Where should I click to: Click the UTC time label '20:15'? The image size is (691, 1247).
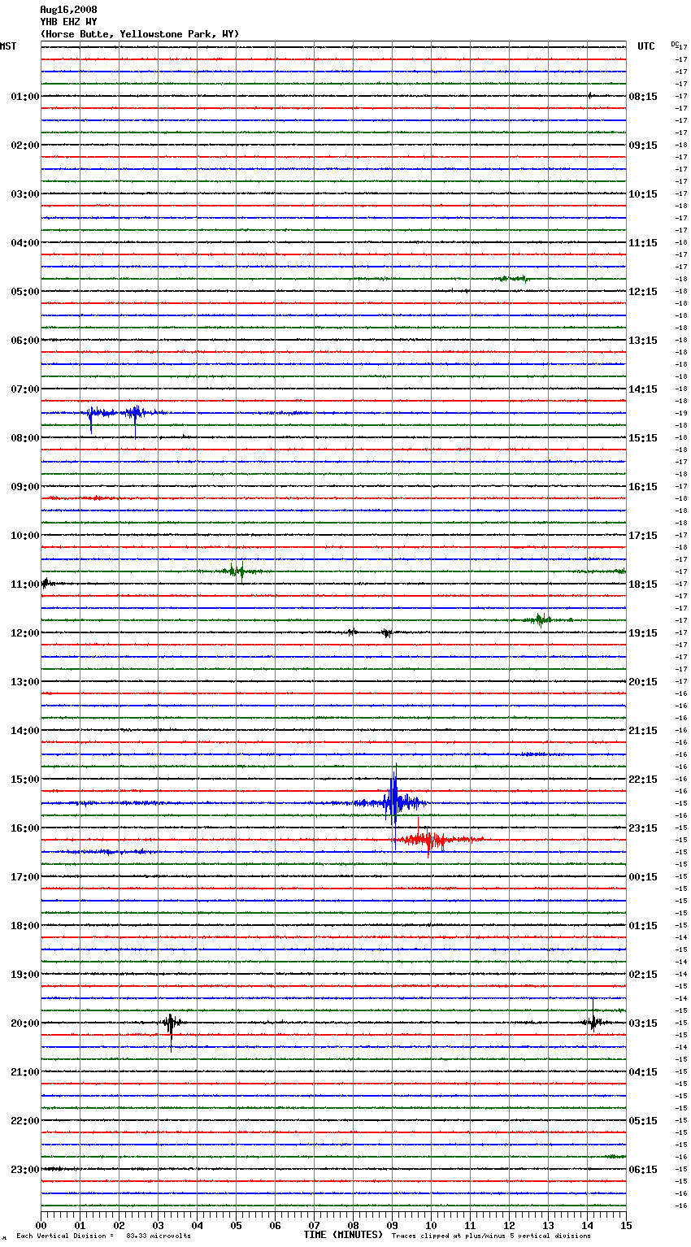click(x=643, y=682)
